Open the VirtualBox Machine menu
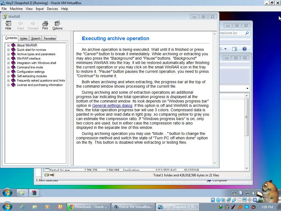 click(x=16, y=9)
